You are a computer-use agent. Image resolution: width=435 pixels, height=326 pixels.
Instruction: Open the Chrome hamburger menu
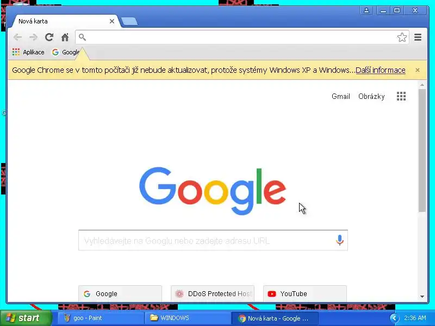click(x=418, y=37)
